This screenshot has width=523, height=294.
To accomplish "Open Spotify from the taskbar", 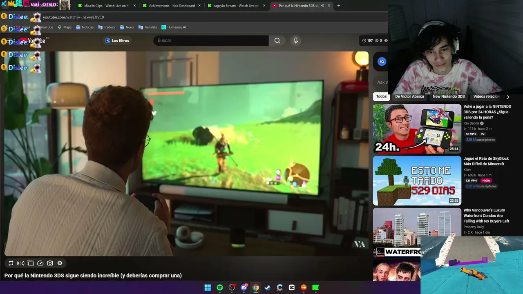I will click(220, 287).
